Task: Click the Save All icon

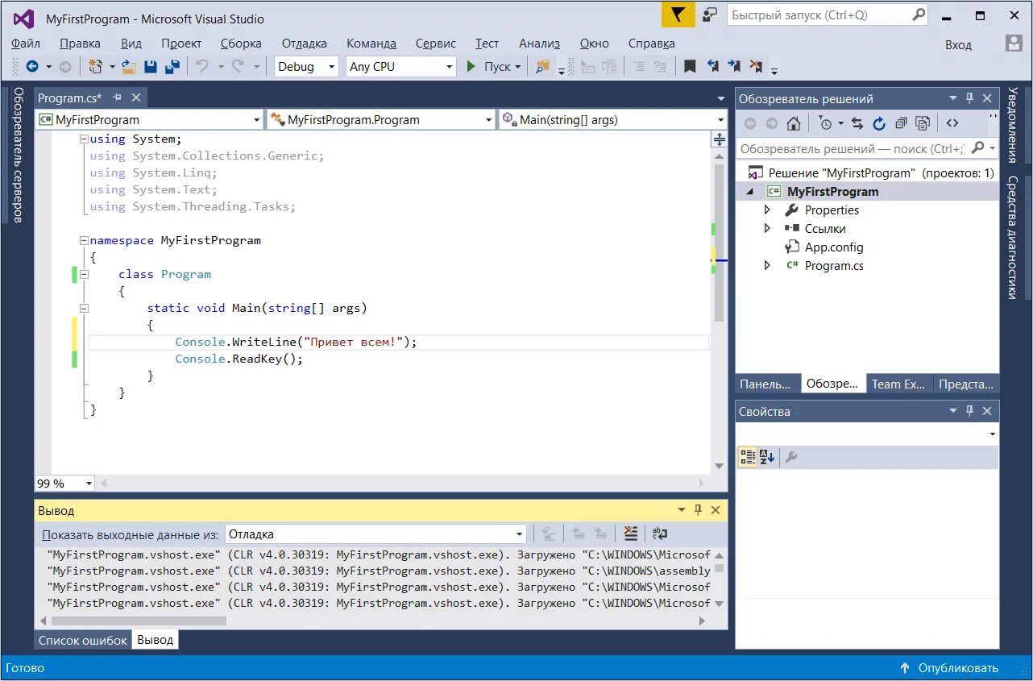Action: (x=172, y=67)
